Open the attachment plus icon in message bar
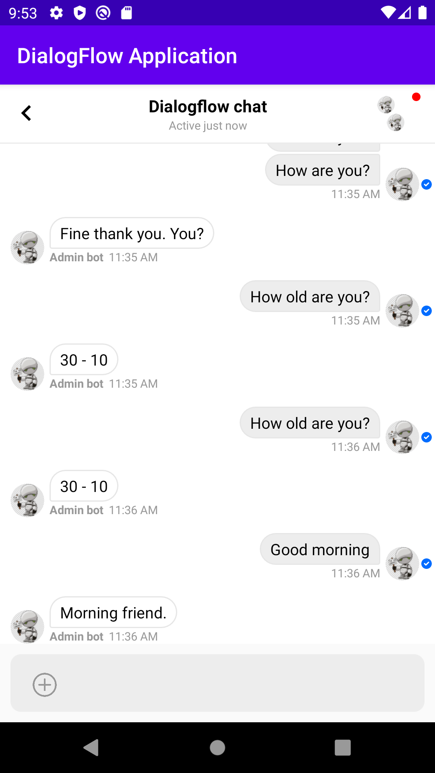Screen dimensions: 435x773 pyautogui.click(x=44, y=684)
